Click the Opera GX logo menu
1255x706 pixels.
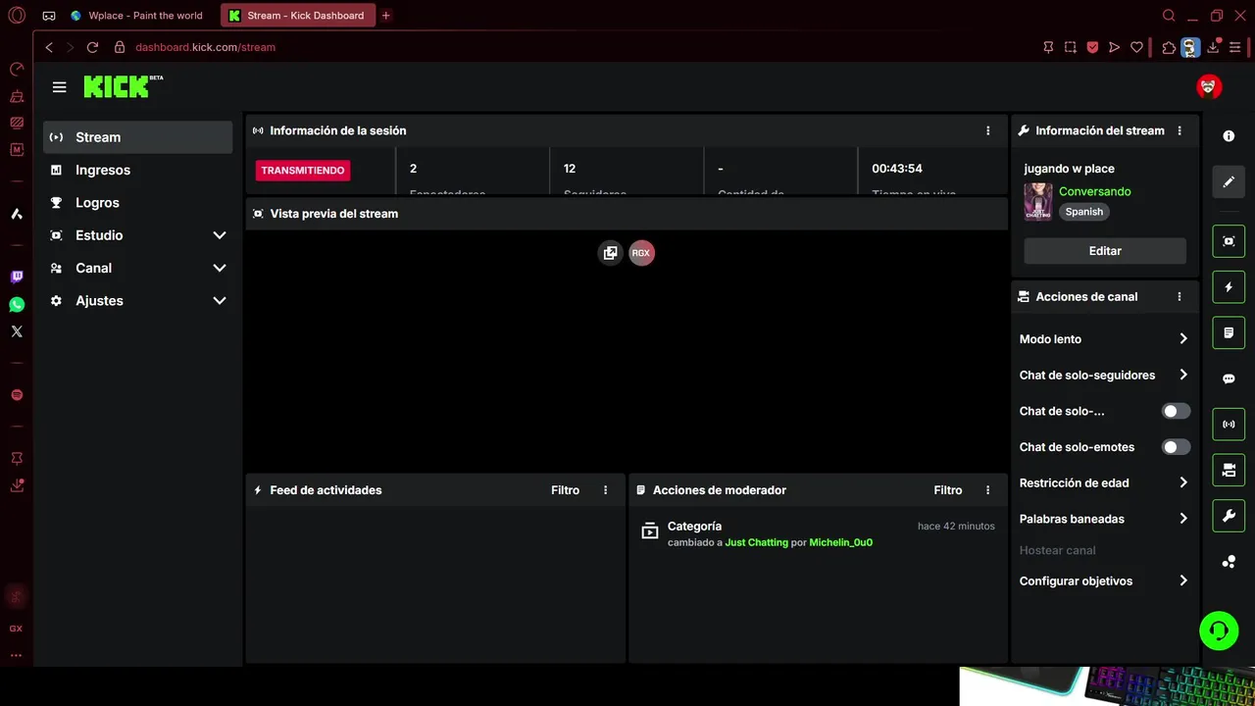point(17,15)
